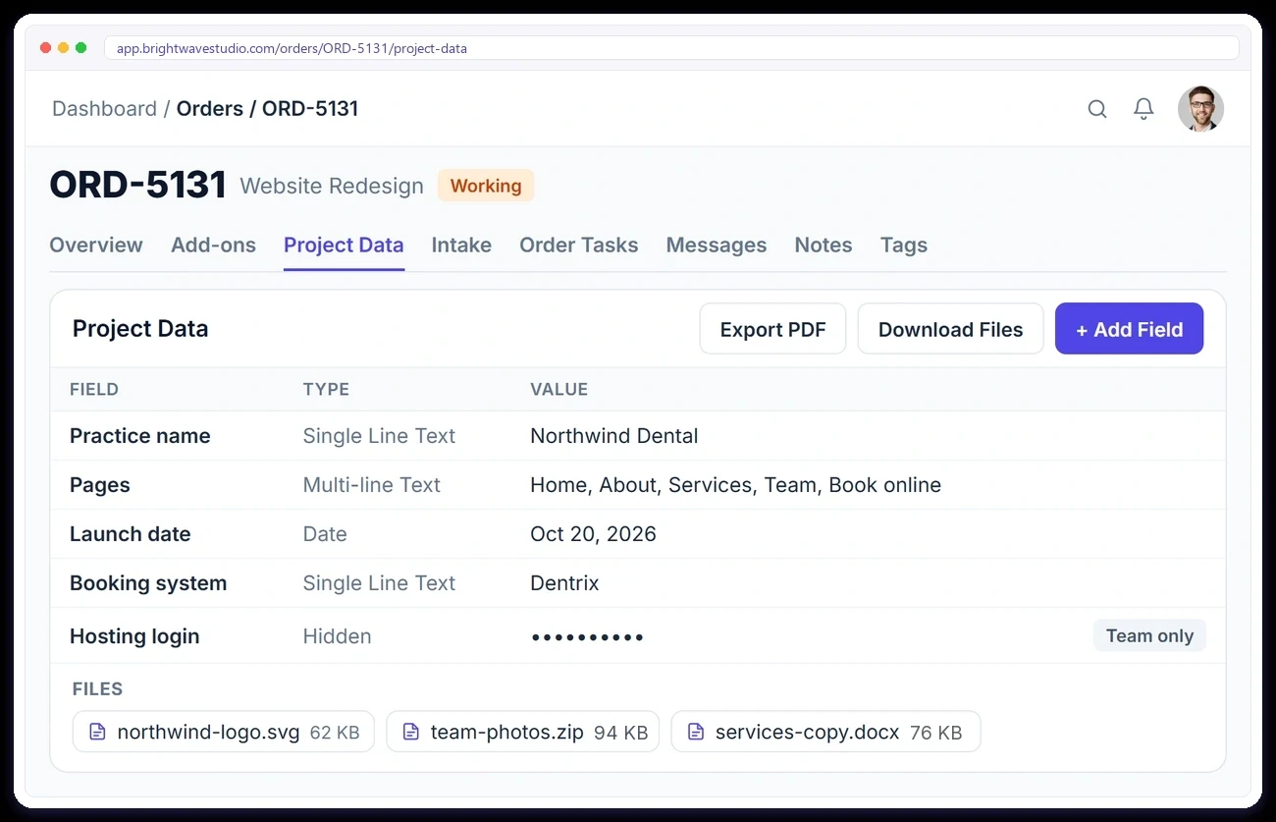This screenshot has height=822, width=1276.
Task: Open Orders in the breadcrumb
Action: (210, 109)
